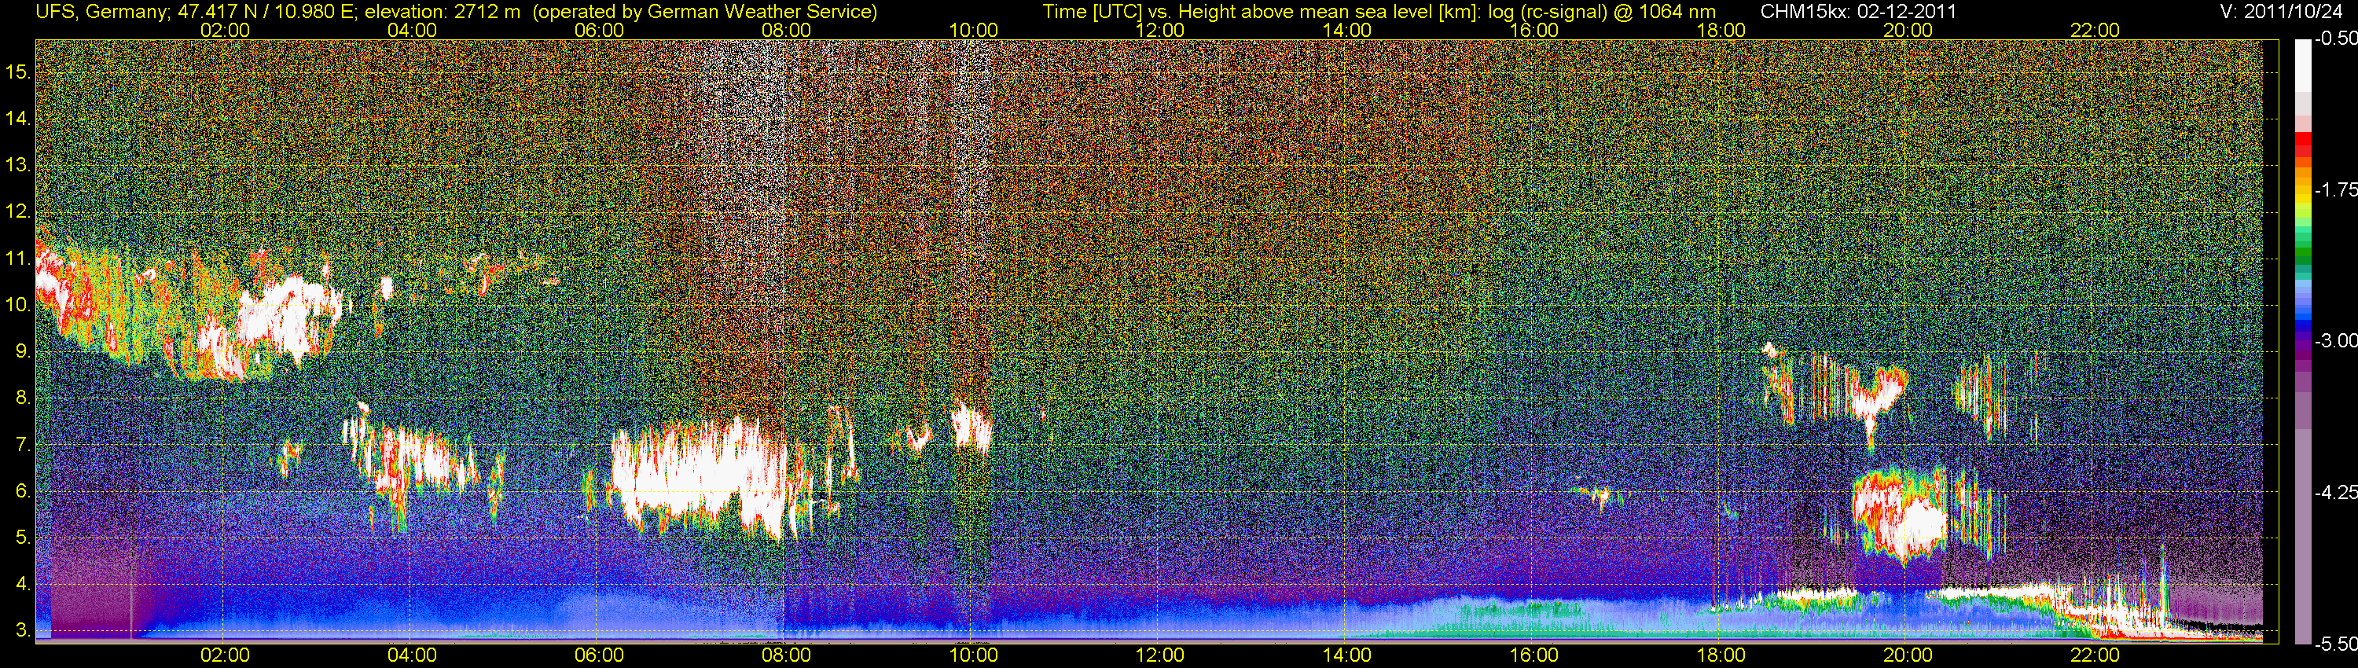The height and width of the screenshot is (668, 2358).
Task: Click the -0.50 value on the colorbar
Action: pyautogui.click(x=2336, y=39)
